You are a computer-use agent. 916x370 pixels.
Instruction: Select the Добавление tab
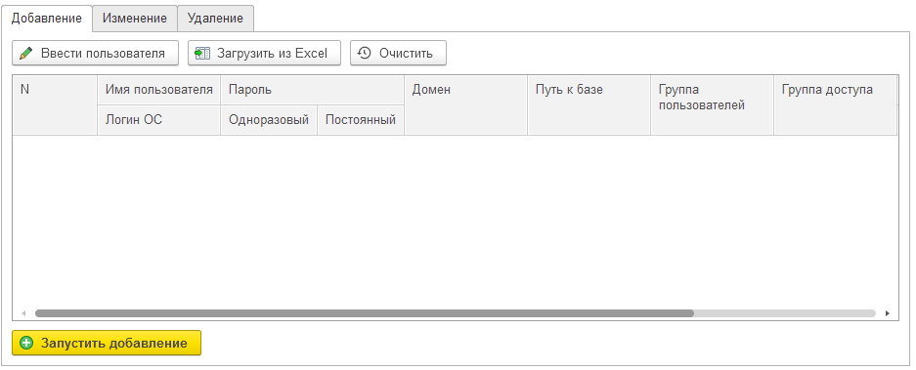pos(47,19)
